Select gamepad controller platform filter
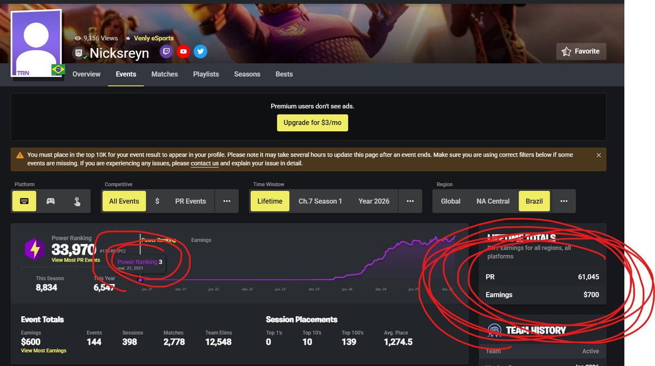Screen dimensions: 655x366 click(x=51, y=201)
